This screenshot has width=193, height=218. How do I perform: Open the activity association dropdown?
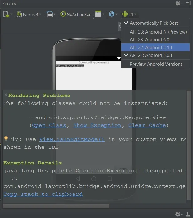pyautogui.click(x=99, y=14)
